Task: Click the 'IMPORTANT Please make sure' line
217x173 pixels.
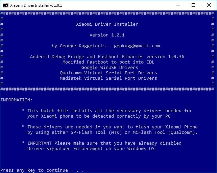Action: [x=104, y=143]
